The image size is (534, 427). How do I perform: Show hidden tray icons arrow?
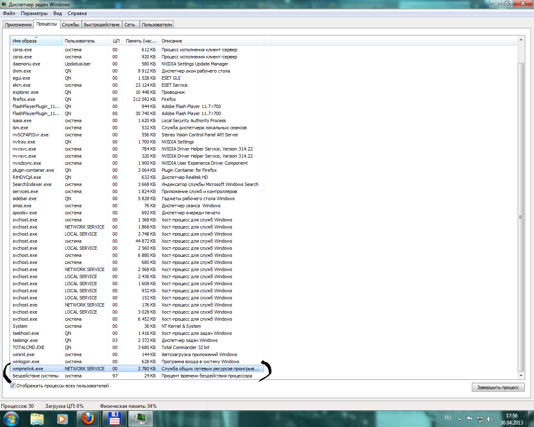click(459, 419)
